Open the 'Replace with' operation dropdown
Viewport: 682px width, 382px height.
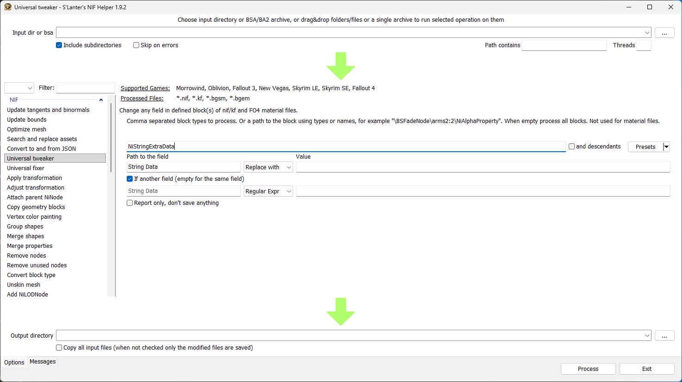point(268,167)
